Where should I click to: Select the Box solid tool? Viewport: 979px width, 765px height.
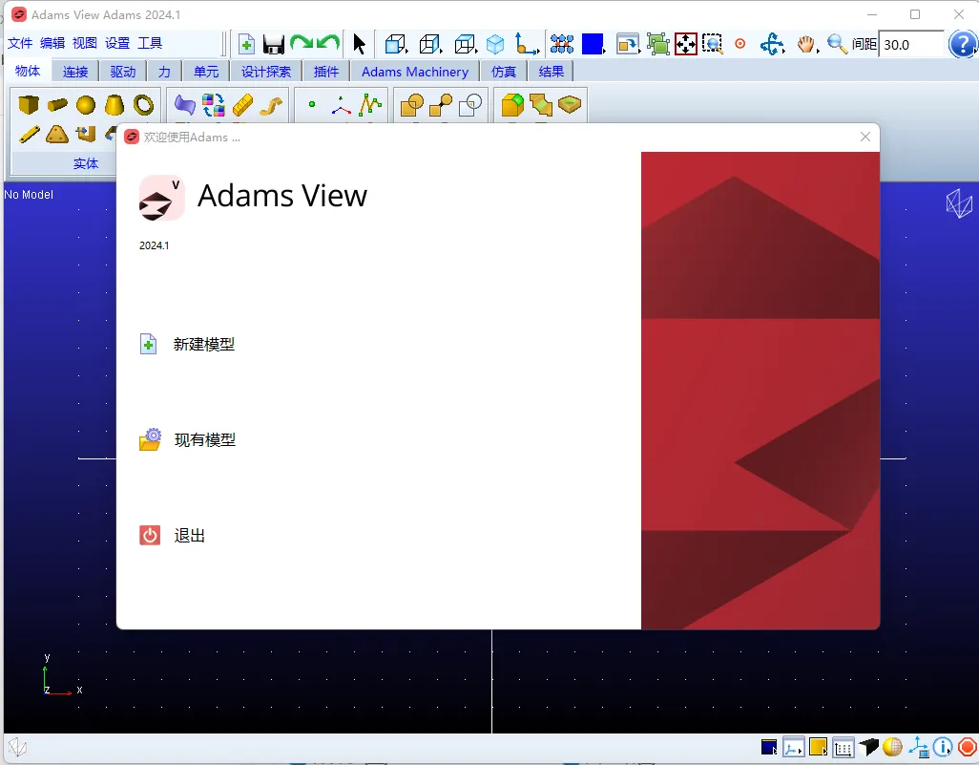pyautogui.click(x=28, y=105)
